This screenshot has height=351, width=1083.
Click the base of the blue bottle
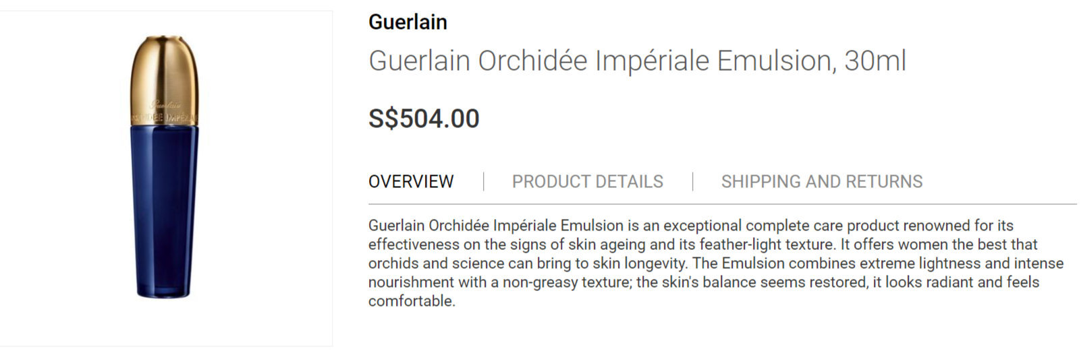click(165, 291)
